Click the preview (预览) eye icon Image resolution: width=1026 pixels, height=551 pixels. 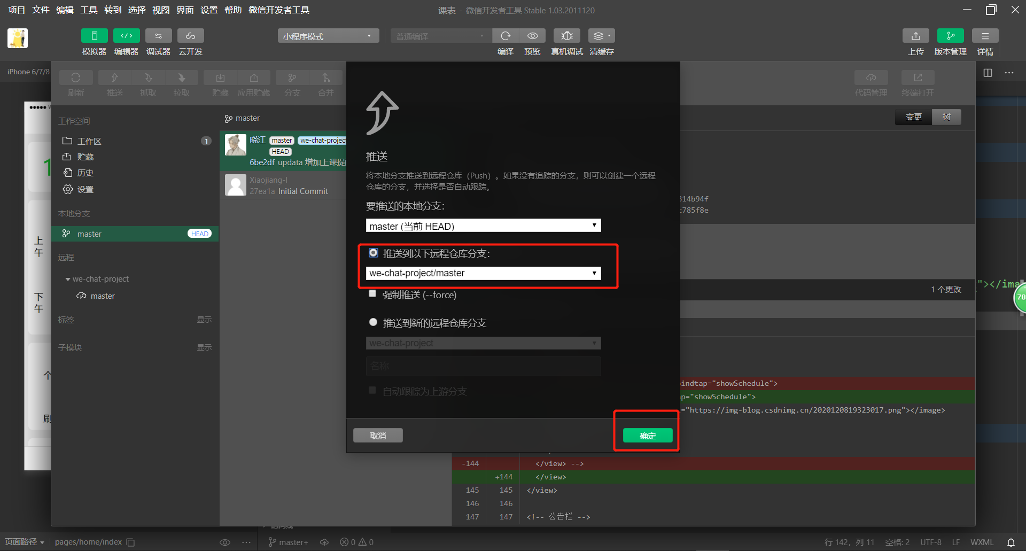532,36
